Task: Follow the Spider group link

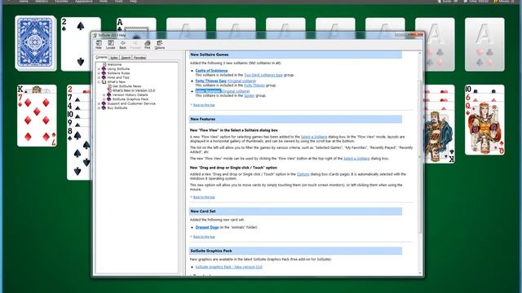Action: click(x=249, y=96)
